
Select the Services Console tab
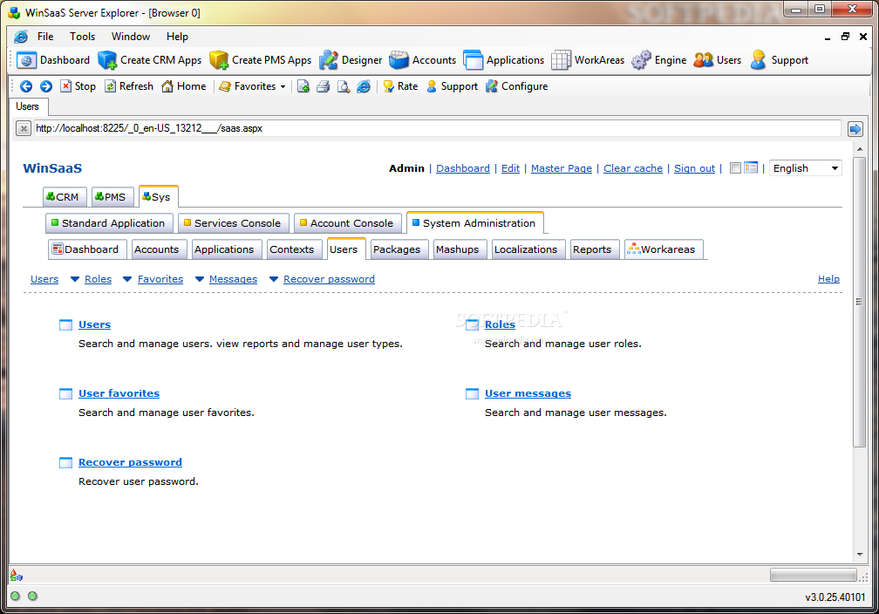click(233, 223)
